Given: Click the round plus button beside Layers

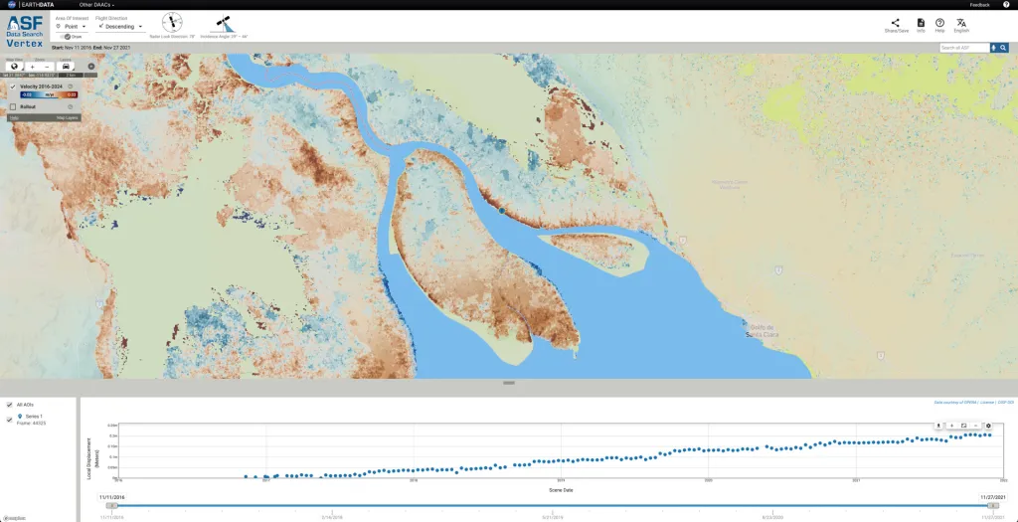Looking at the screenshot, I should point(90,67).
